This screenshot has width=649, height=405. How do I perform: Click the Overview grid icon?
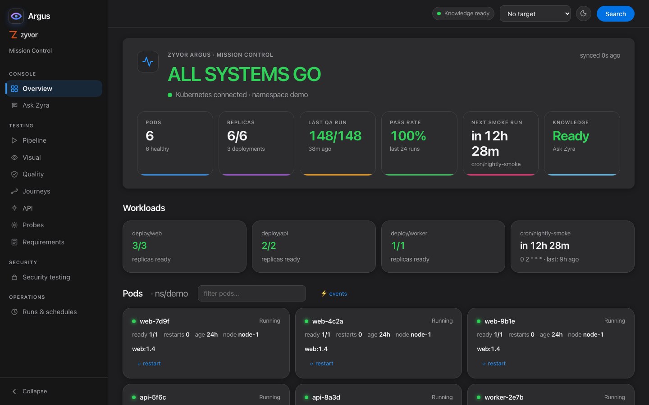pyautogui.click(x=14, y=89)
